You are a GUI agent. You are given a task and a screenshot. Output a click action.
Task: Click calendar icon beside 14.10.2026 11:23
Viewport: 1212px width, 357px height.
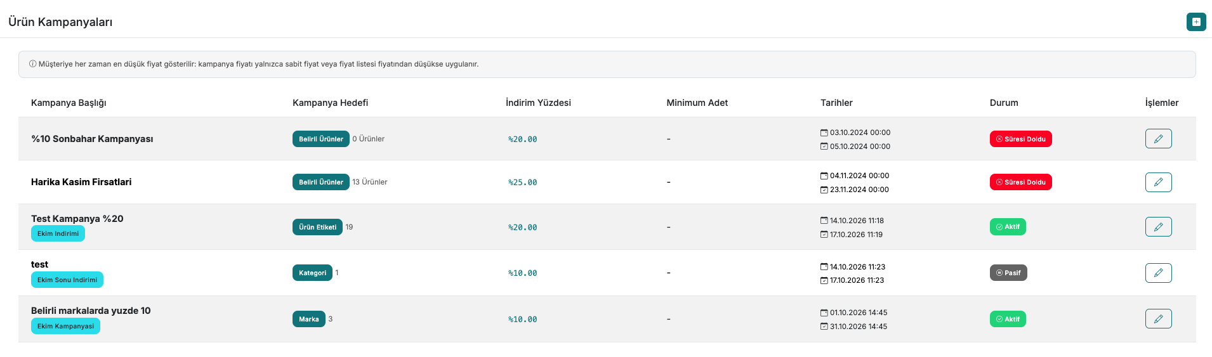pyautogui.click(x=824, y=267)
